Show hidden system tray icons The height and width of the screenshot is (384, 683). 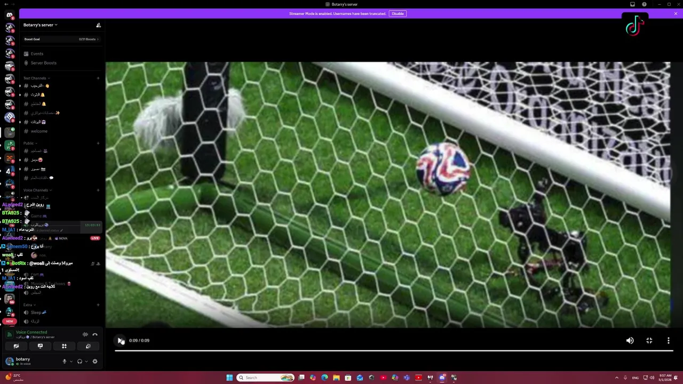[617, 378]
